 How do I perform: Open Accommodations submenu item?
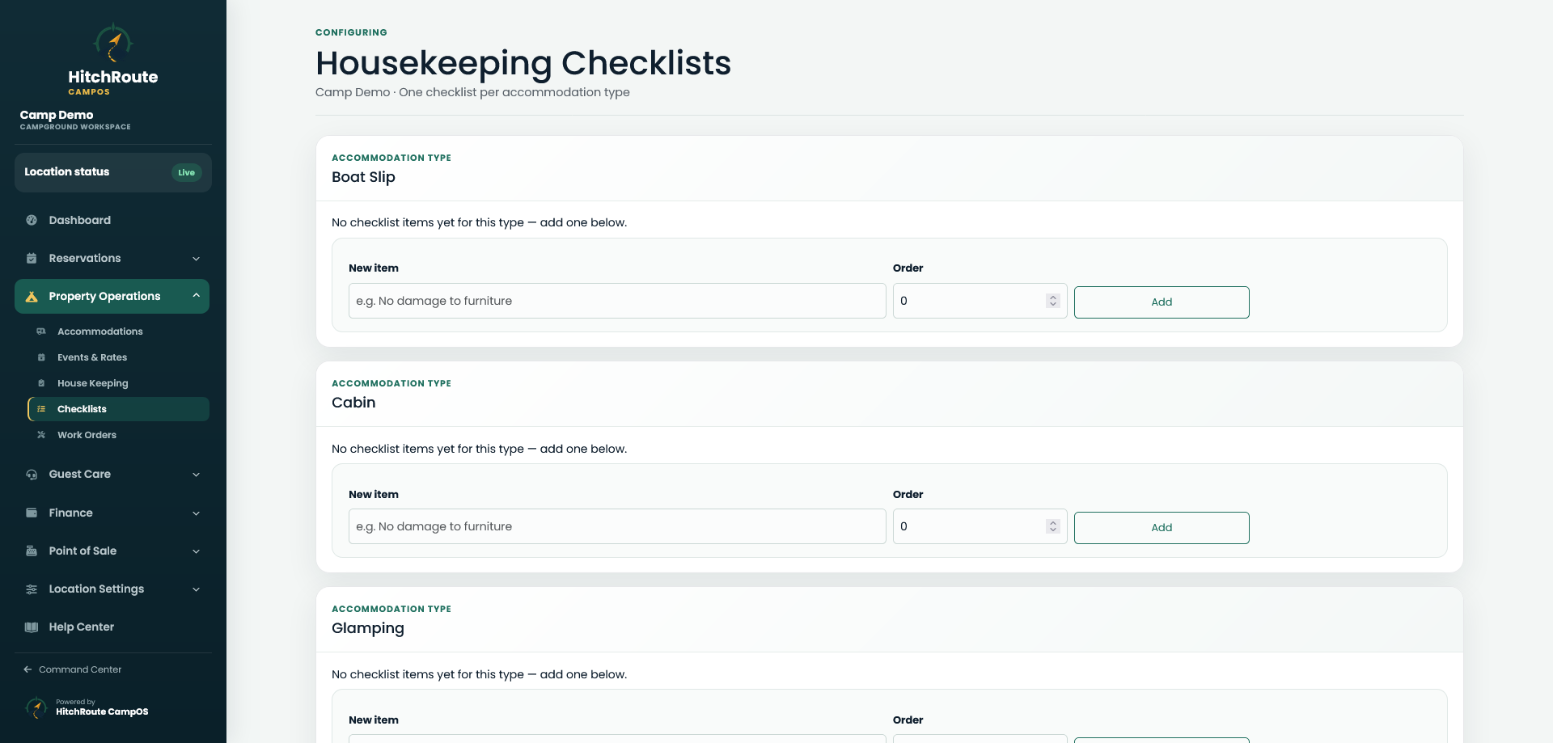tap(118, 331)
